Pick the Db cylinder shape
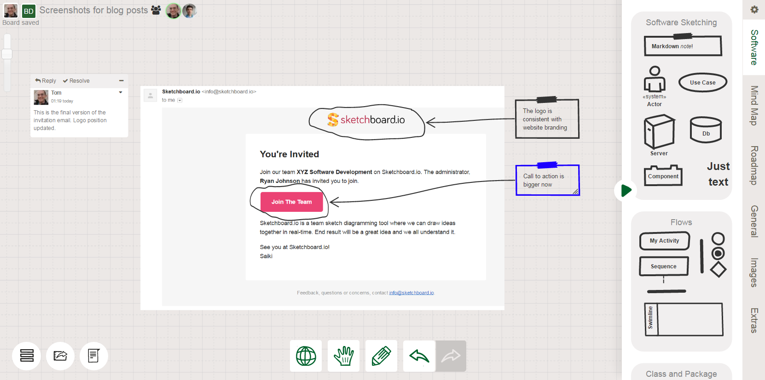765x380 pixels. point(706,130)
